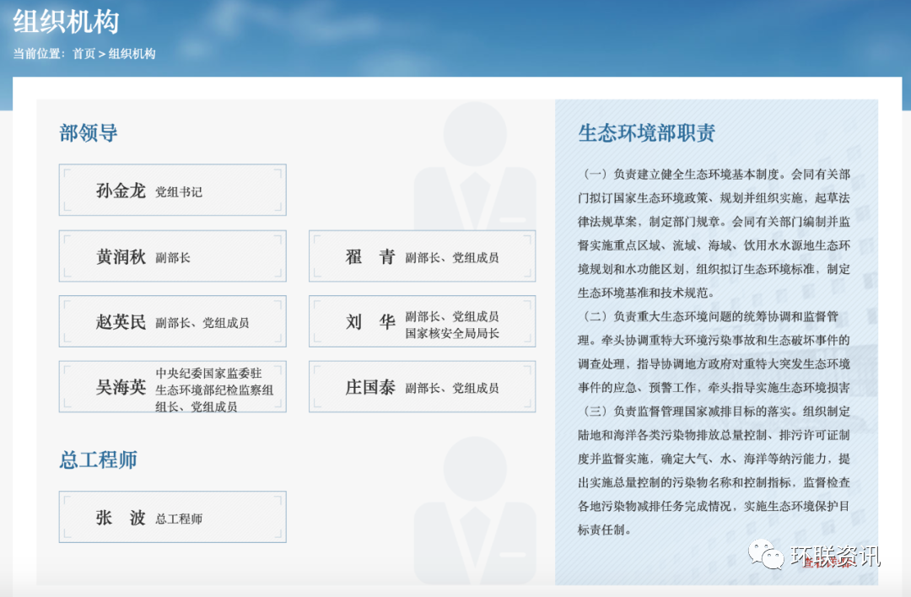911x597 pixels.
Task: Click paragraph (三) 负责监督管理国家减排目标的落实
Action: tap(714, 471)
